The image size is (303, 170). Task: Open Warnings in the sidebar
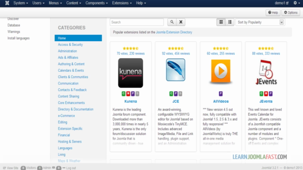(14, 32)
